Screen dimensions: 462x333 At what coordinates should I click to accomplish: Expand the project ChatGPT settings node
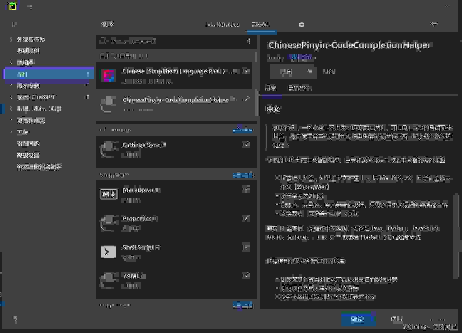(11, 97)
